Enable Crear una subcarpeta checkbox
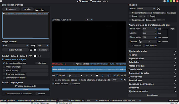Image resolution: width=179 pixels, height=104 pixels. pyautogui.click(x=4, y=74)
